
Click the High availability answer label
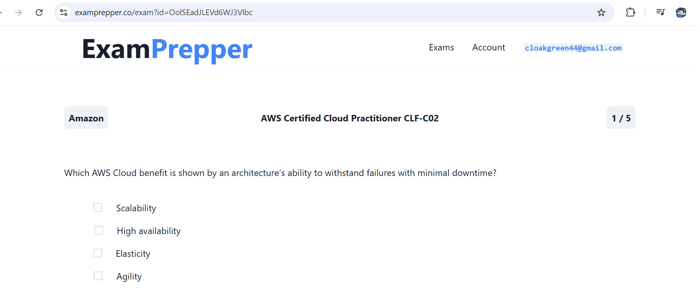click(149, 231)
